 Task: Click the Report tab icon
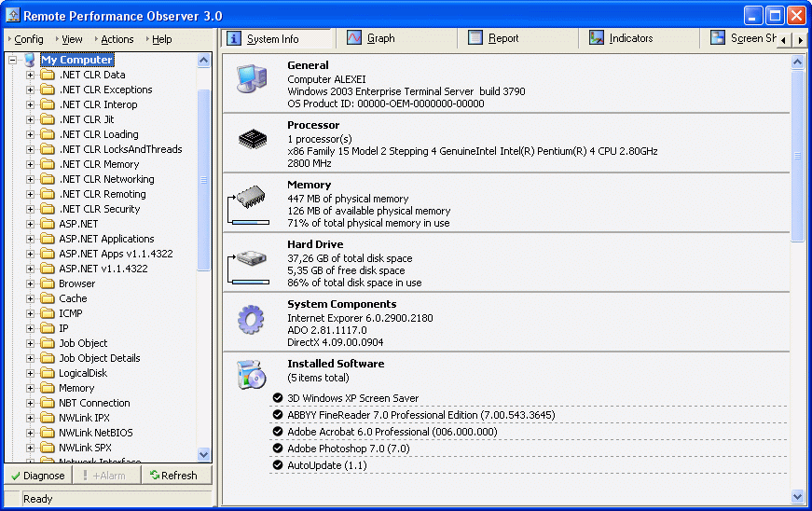coord(475,38)
